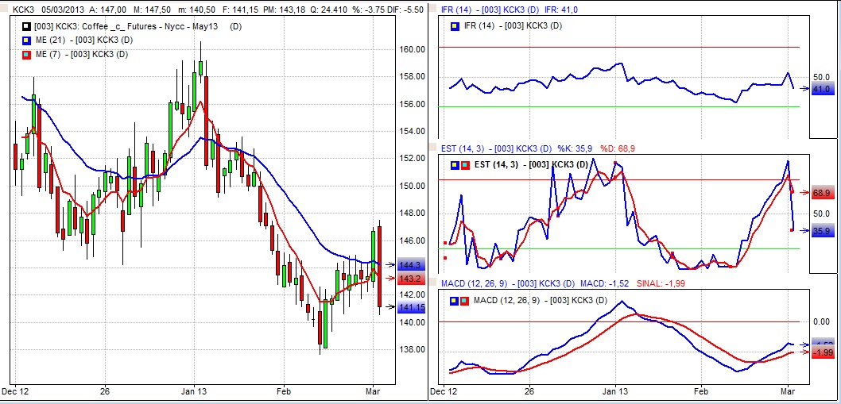Image resolution: width=841 pixels, height=404 pixels.
Task: Click the small handle left of the IFR (14) panel title
Action: click(434, 9)
